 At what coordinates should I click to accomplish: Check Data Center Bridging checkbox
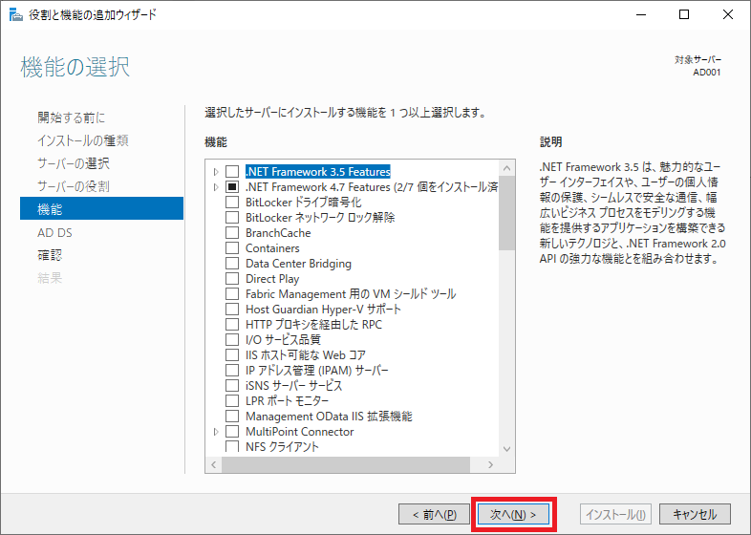click(232, 264)
